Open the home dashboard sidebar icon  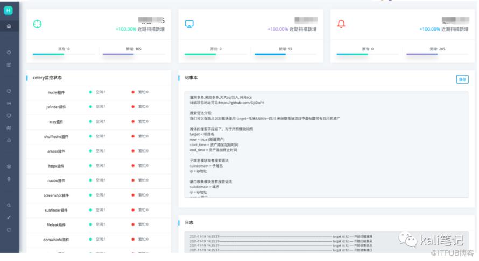pyautogui.click(x=9, y=26)
